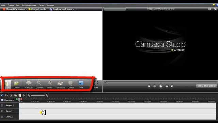Click the Split clip icon
The width and height of the screenshot is (218, 123).
[x=24, y=95]
